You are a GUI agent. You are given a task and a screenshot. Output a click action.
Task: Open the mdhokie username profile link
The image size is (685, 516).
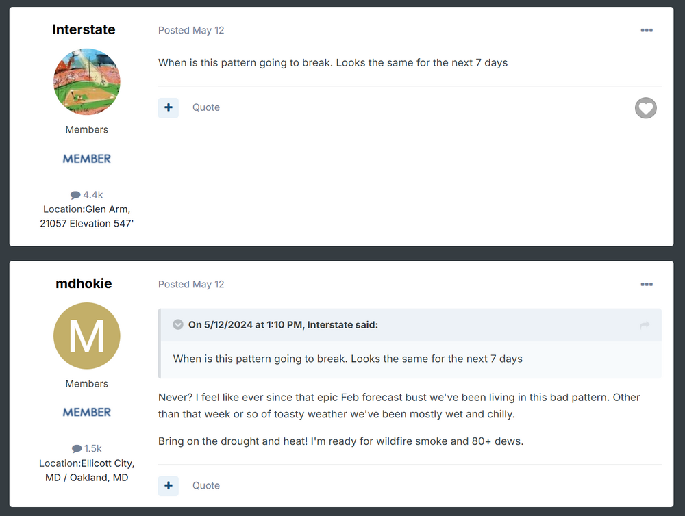pyautogui.click(x=84, y=283)
